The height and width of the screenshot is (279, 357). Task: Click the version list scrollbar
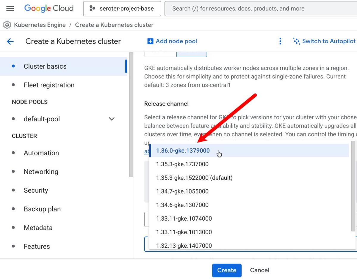353,186
